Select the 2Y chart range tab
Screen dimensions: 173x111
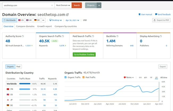(156, 77)
